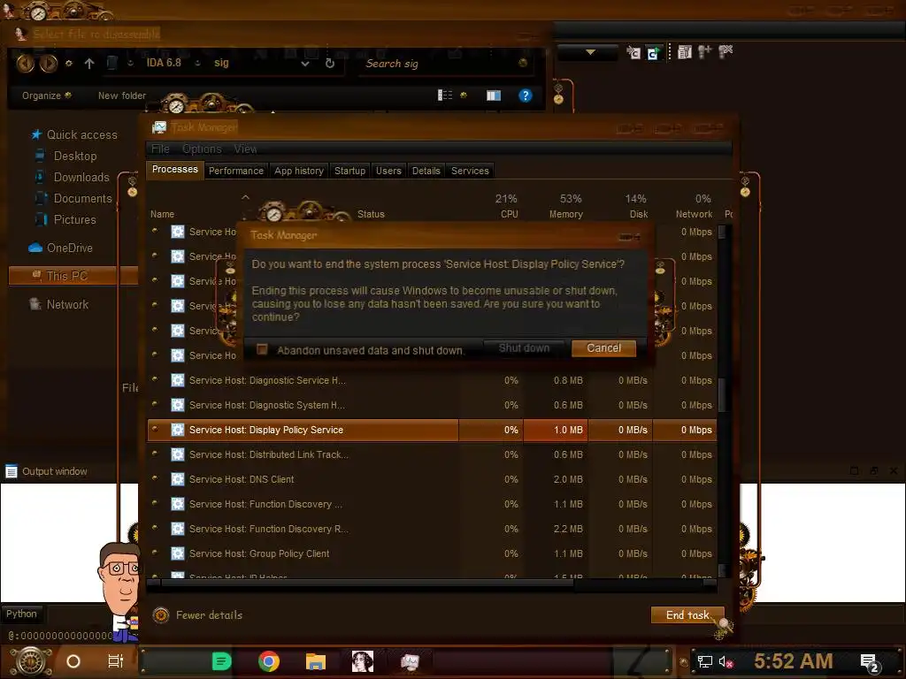
Task: Toggle the preview pane icon
Action: pos(494,95)
